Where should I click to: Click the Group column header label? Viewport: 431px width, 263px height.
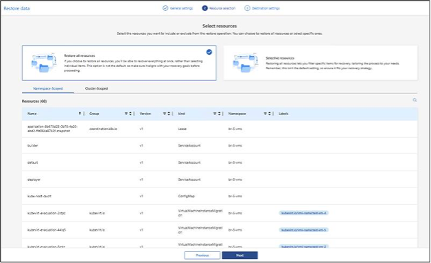(94, 114)
